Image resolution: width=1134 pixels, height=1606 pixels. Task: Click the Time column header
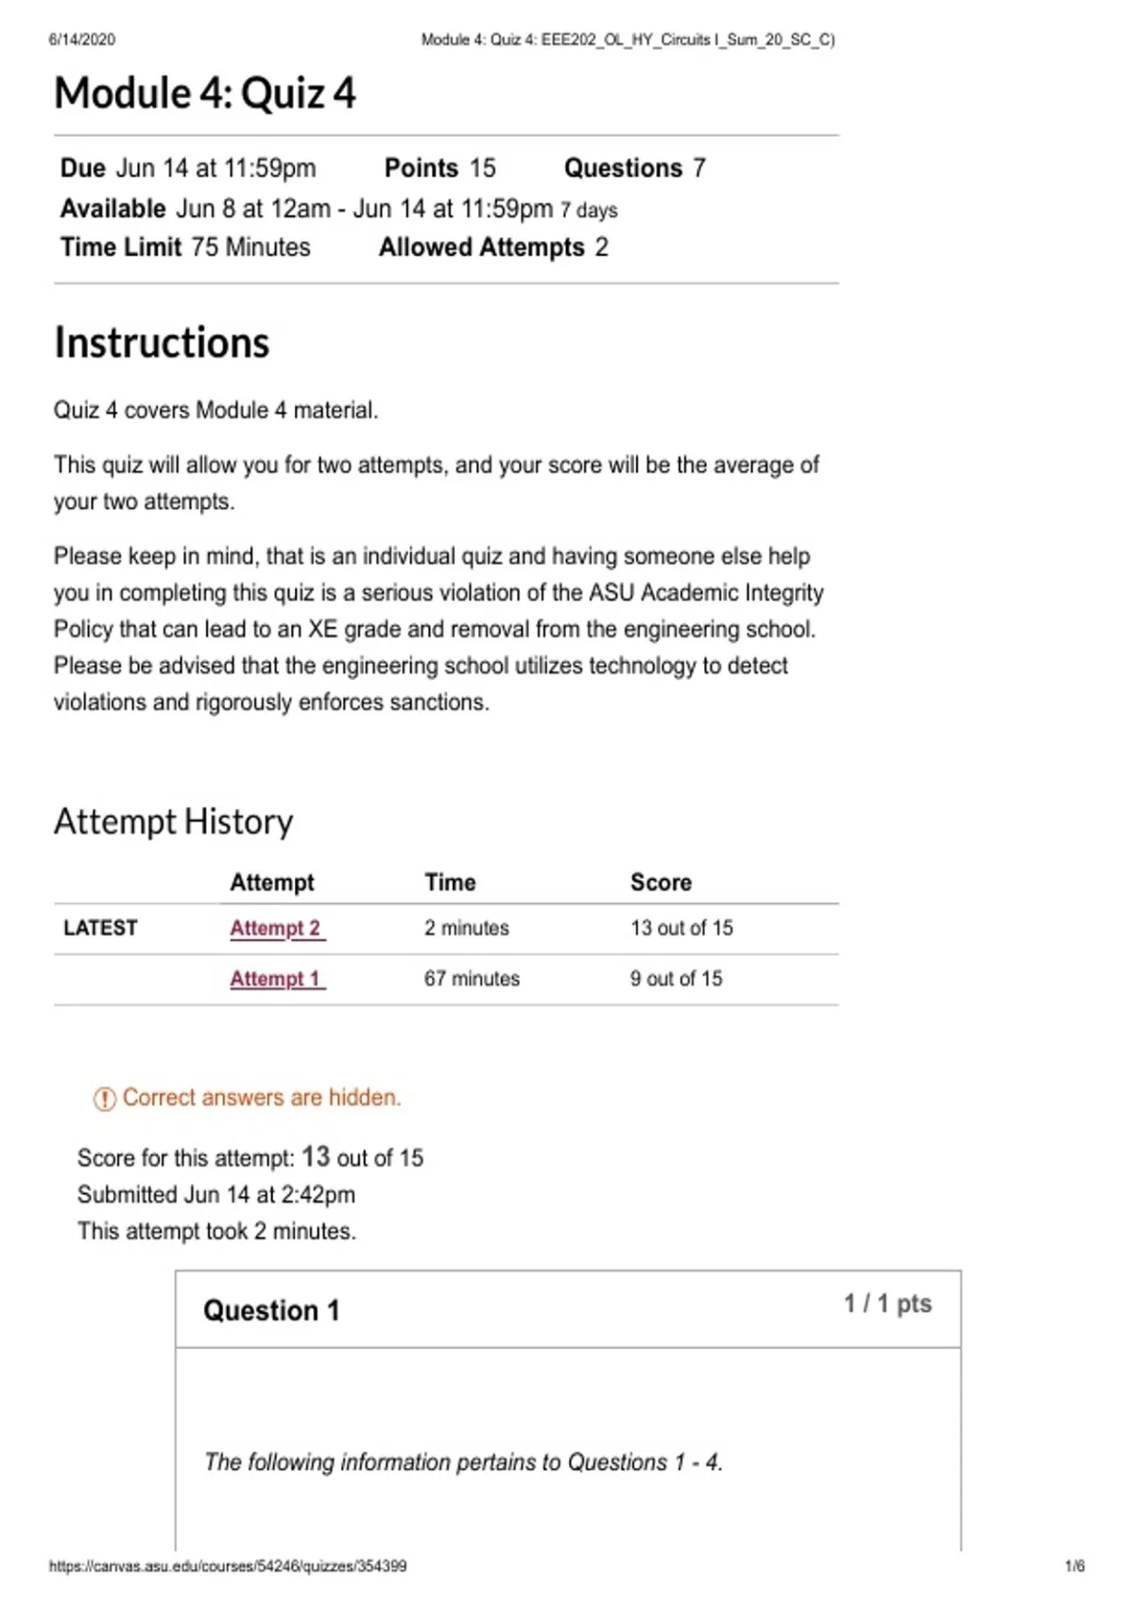[450, 882]
